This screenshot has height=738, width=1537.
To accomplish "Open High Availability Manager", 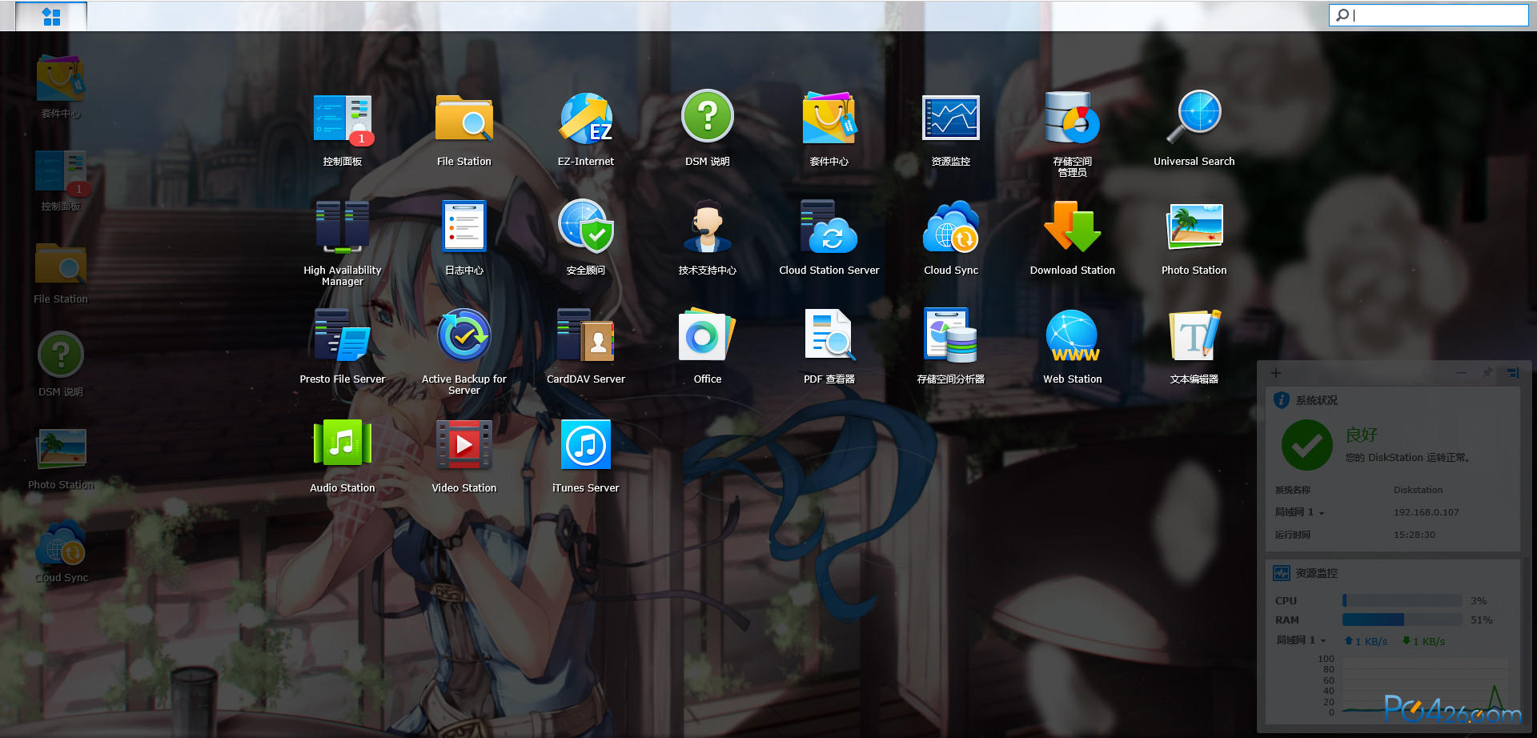I will 343,227.
